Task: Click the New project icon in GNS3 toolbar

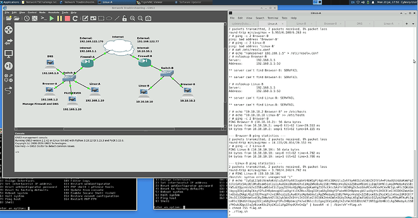Action: pyautogui.click(x=9, y=18)
